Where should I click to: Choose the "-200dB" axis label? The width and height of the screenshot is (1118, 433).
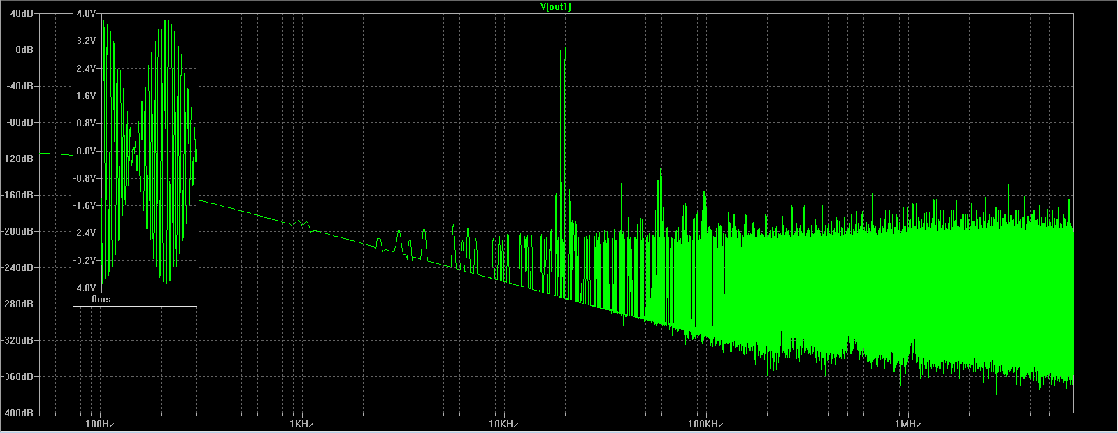tap(19, 232)
